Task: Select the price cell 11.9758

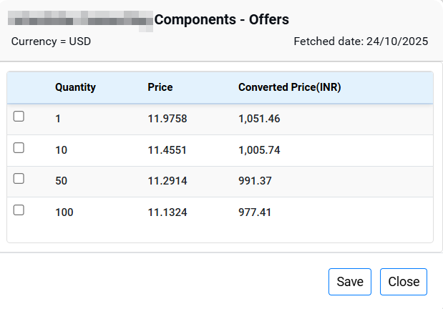Action: [x=167, y=119]
